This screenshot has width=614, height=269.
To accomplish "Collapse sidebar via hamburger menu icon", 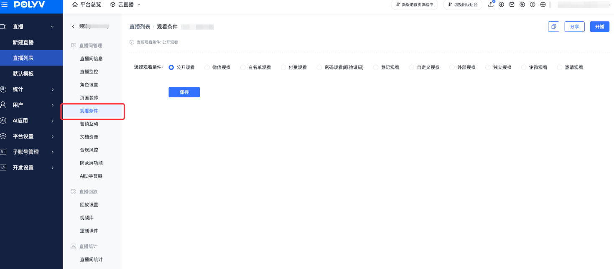I will [x=4, y=4].
